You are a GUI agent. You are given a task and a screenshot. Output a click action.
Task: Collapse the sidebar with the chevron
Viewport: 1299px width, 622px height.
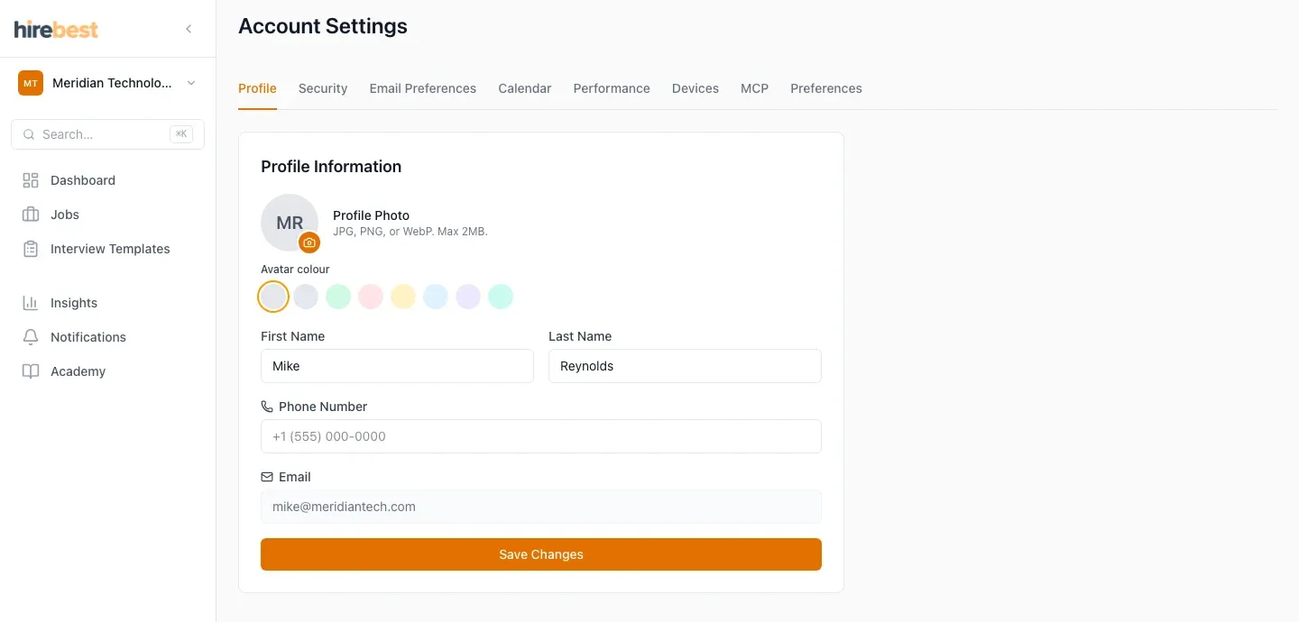tap(189, 29)
